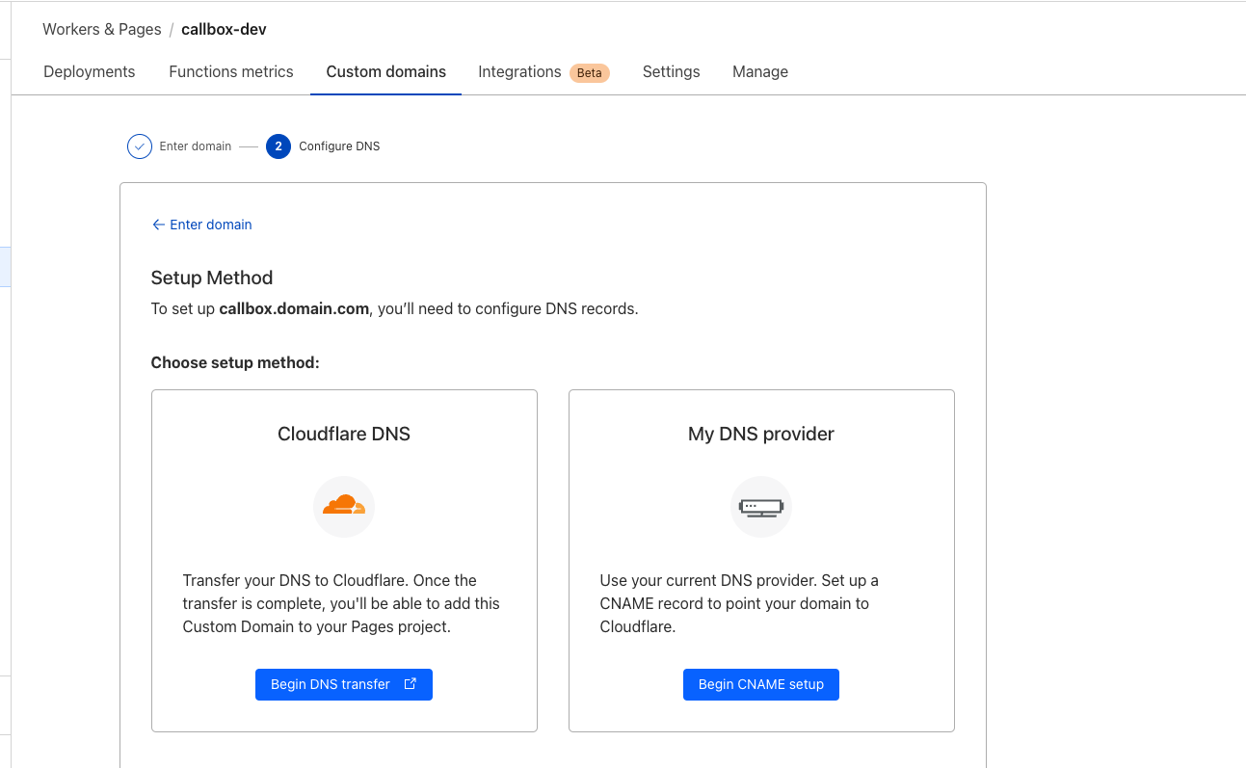This screenshot has height=768, width=1246.
Task: Select the Custom domains tab
Action: [385, 72]
